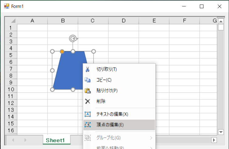Click the previous sheet navigation arrow

tap(13, 140)
